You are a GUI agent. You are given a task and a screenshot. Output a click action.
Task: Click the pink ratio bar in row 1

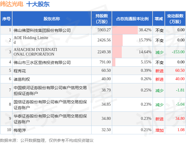[x=125, y=30]
